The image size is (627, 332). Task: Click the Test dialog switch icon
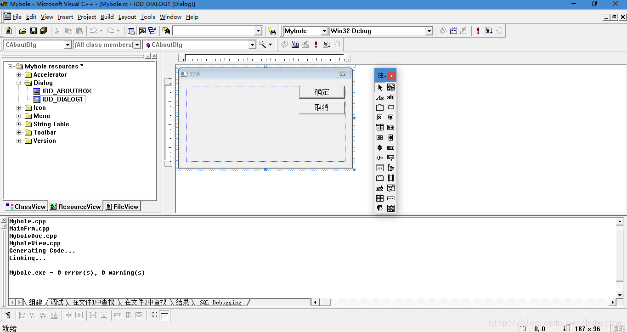(8, 315)
